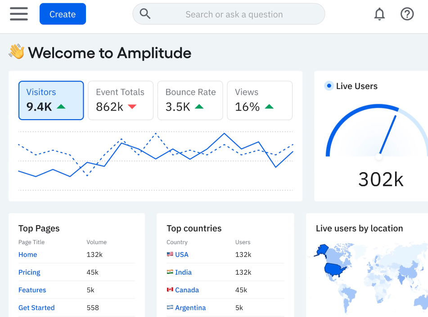Click the Canada flag icon
This screenshot has height=317, width=428.
click(x=170, y=290)
